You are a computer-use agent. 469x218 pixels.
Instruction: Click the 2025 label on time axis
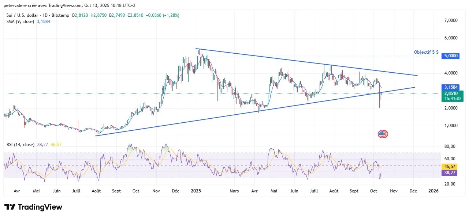click(x=196, y=191)
